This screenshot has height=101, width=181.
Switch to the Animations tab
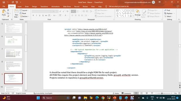(55, 6)
